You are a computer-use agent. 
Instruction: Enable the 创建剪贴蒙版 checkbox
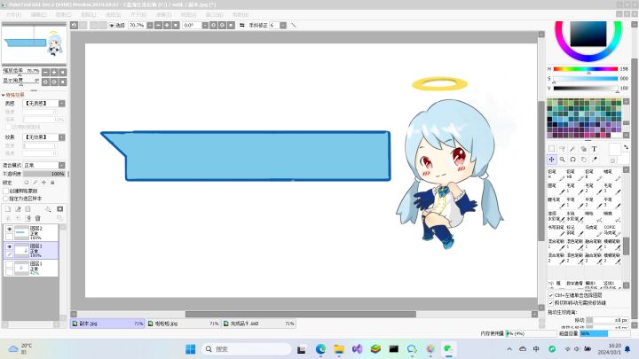[5, 191]
